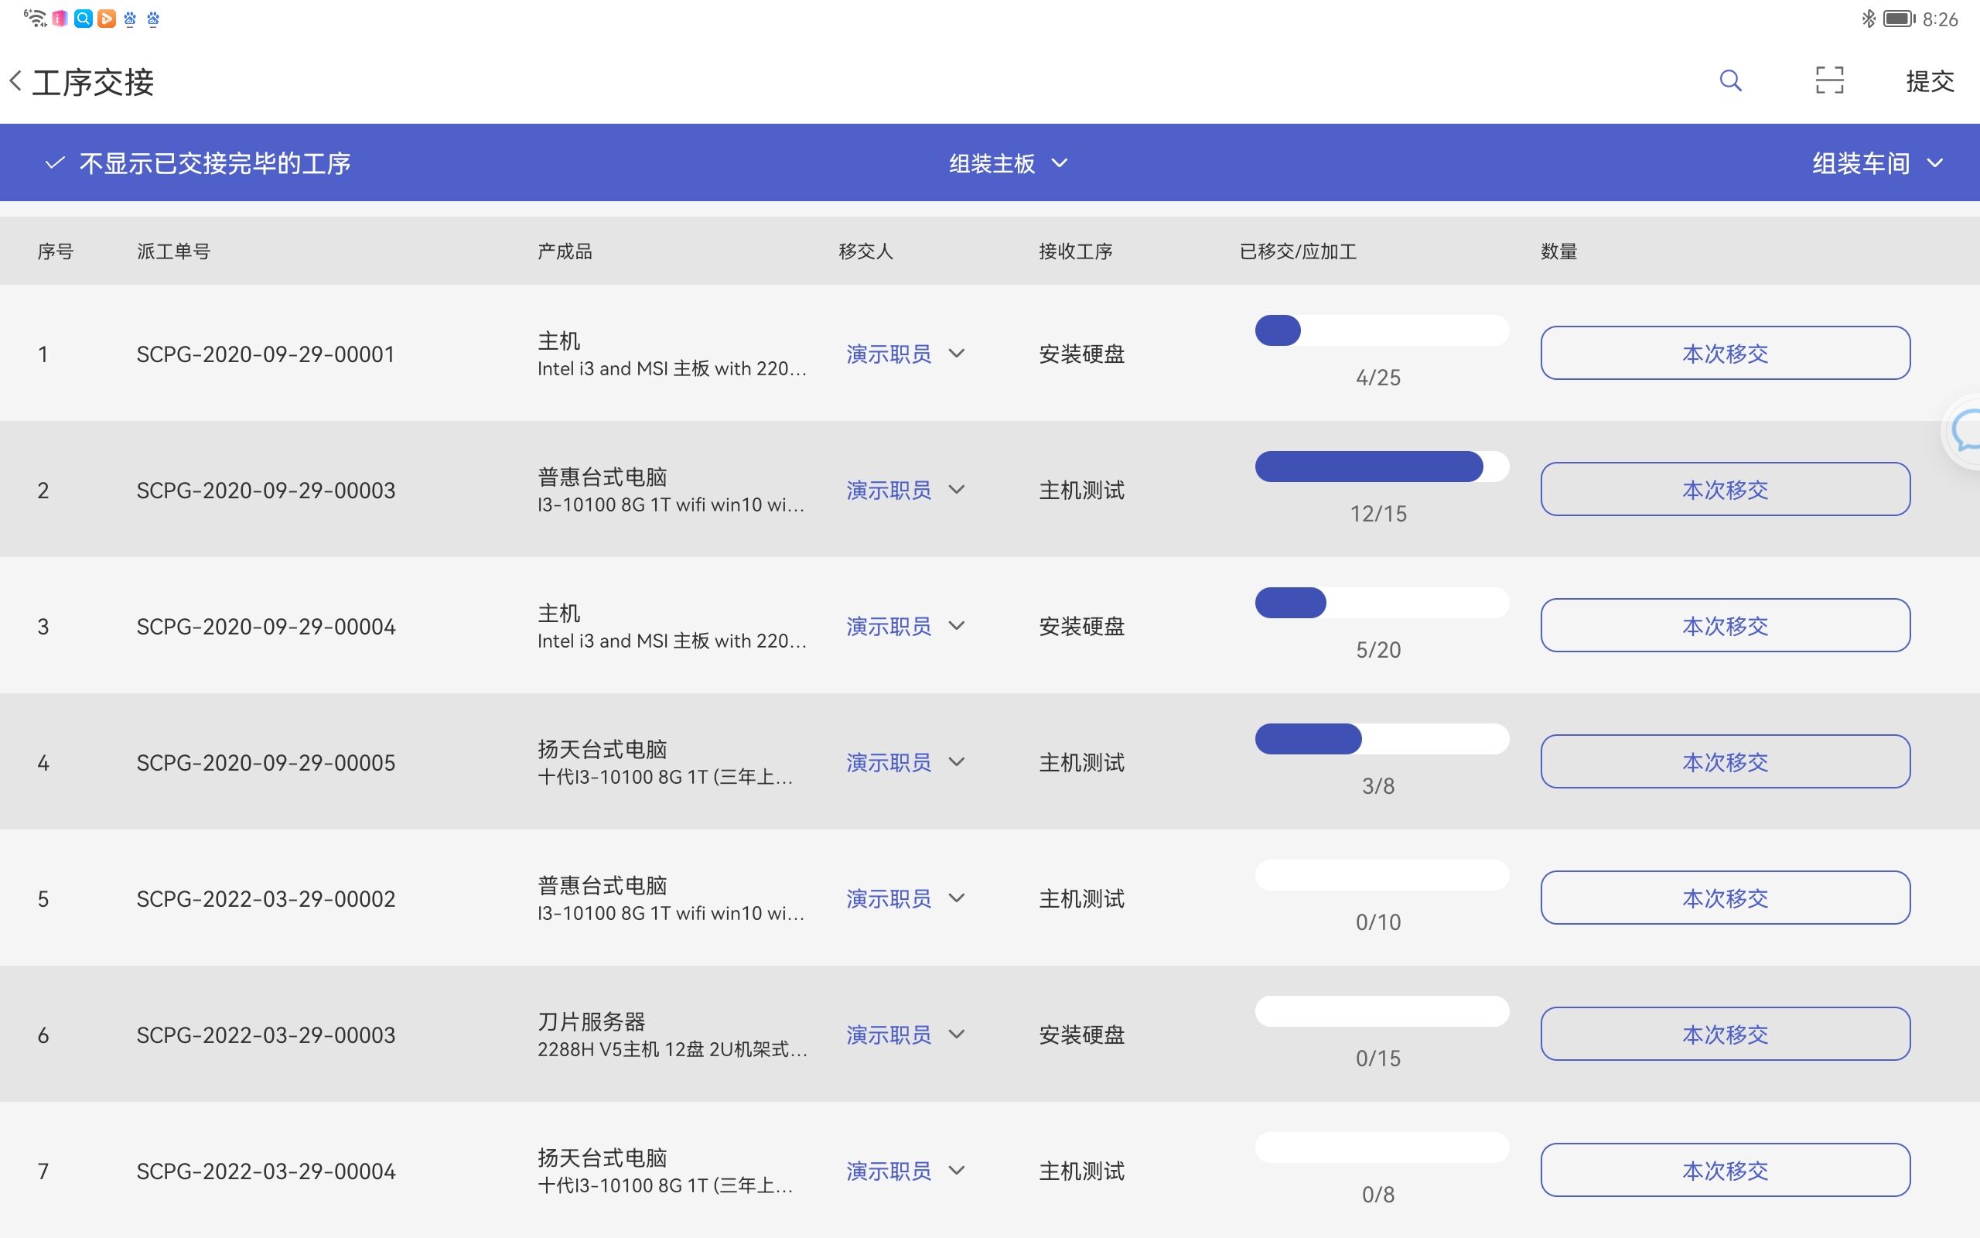Click 本次移交 for order SCPG-2020-09-29-00003
Screen dimensions: 1980x1238
coord(1725,490)
